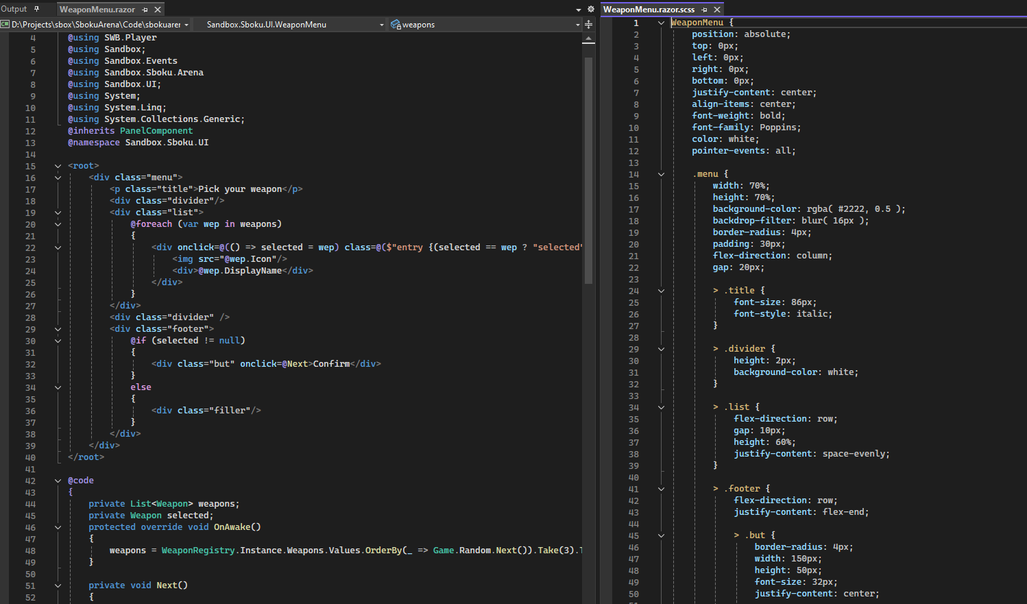The image size is (1027, 604).
Task: Open the Sandbox.Sboku.UI.WeaponMenu type dropdown
Action: tap(382, 25)
